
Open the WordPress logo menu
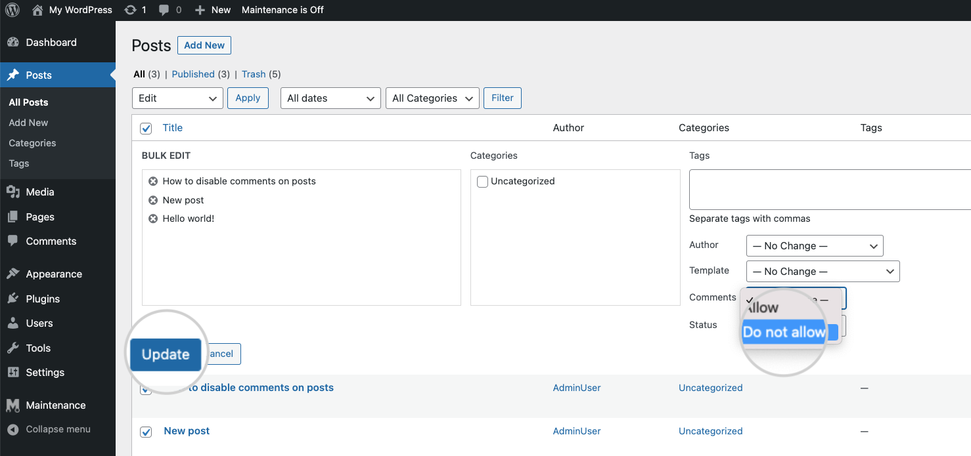pyautogui.click(x=12, y=10)
